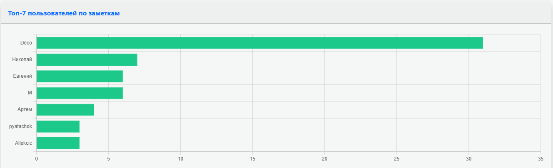Click the M user bar
This screenshot has width=553, height=168.
[80, 93]
